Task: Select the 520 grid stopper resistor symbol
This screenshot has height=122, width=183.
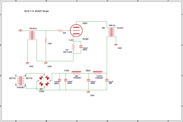Action: (x=60, y=30)
